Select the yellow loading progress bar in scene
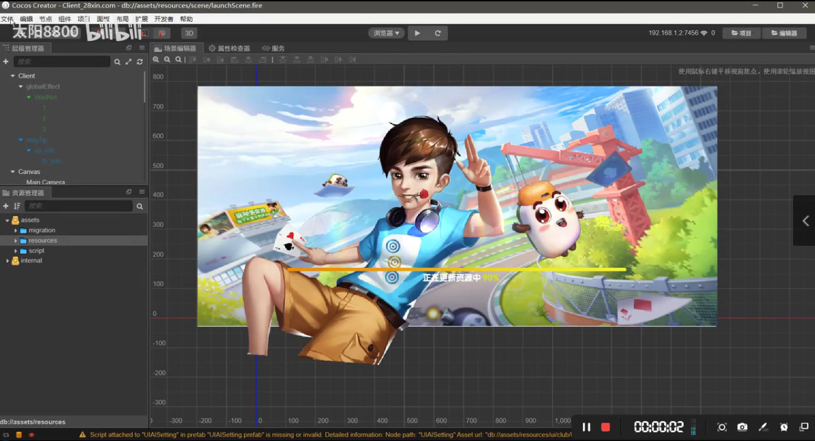Viewport: 815px width, 441px height. [456, 270]
